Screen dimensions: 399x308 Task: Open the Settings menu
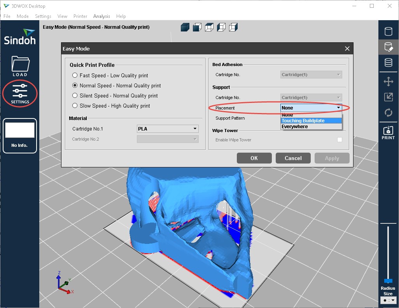43,16
